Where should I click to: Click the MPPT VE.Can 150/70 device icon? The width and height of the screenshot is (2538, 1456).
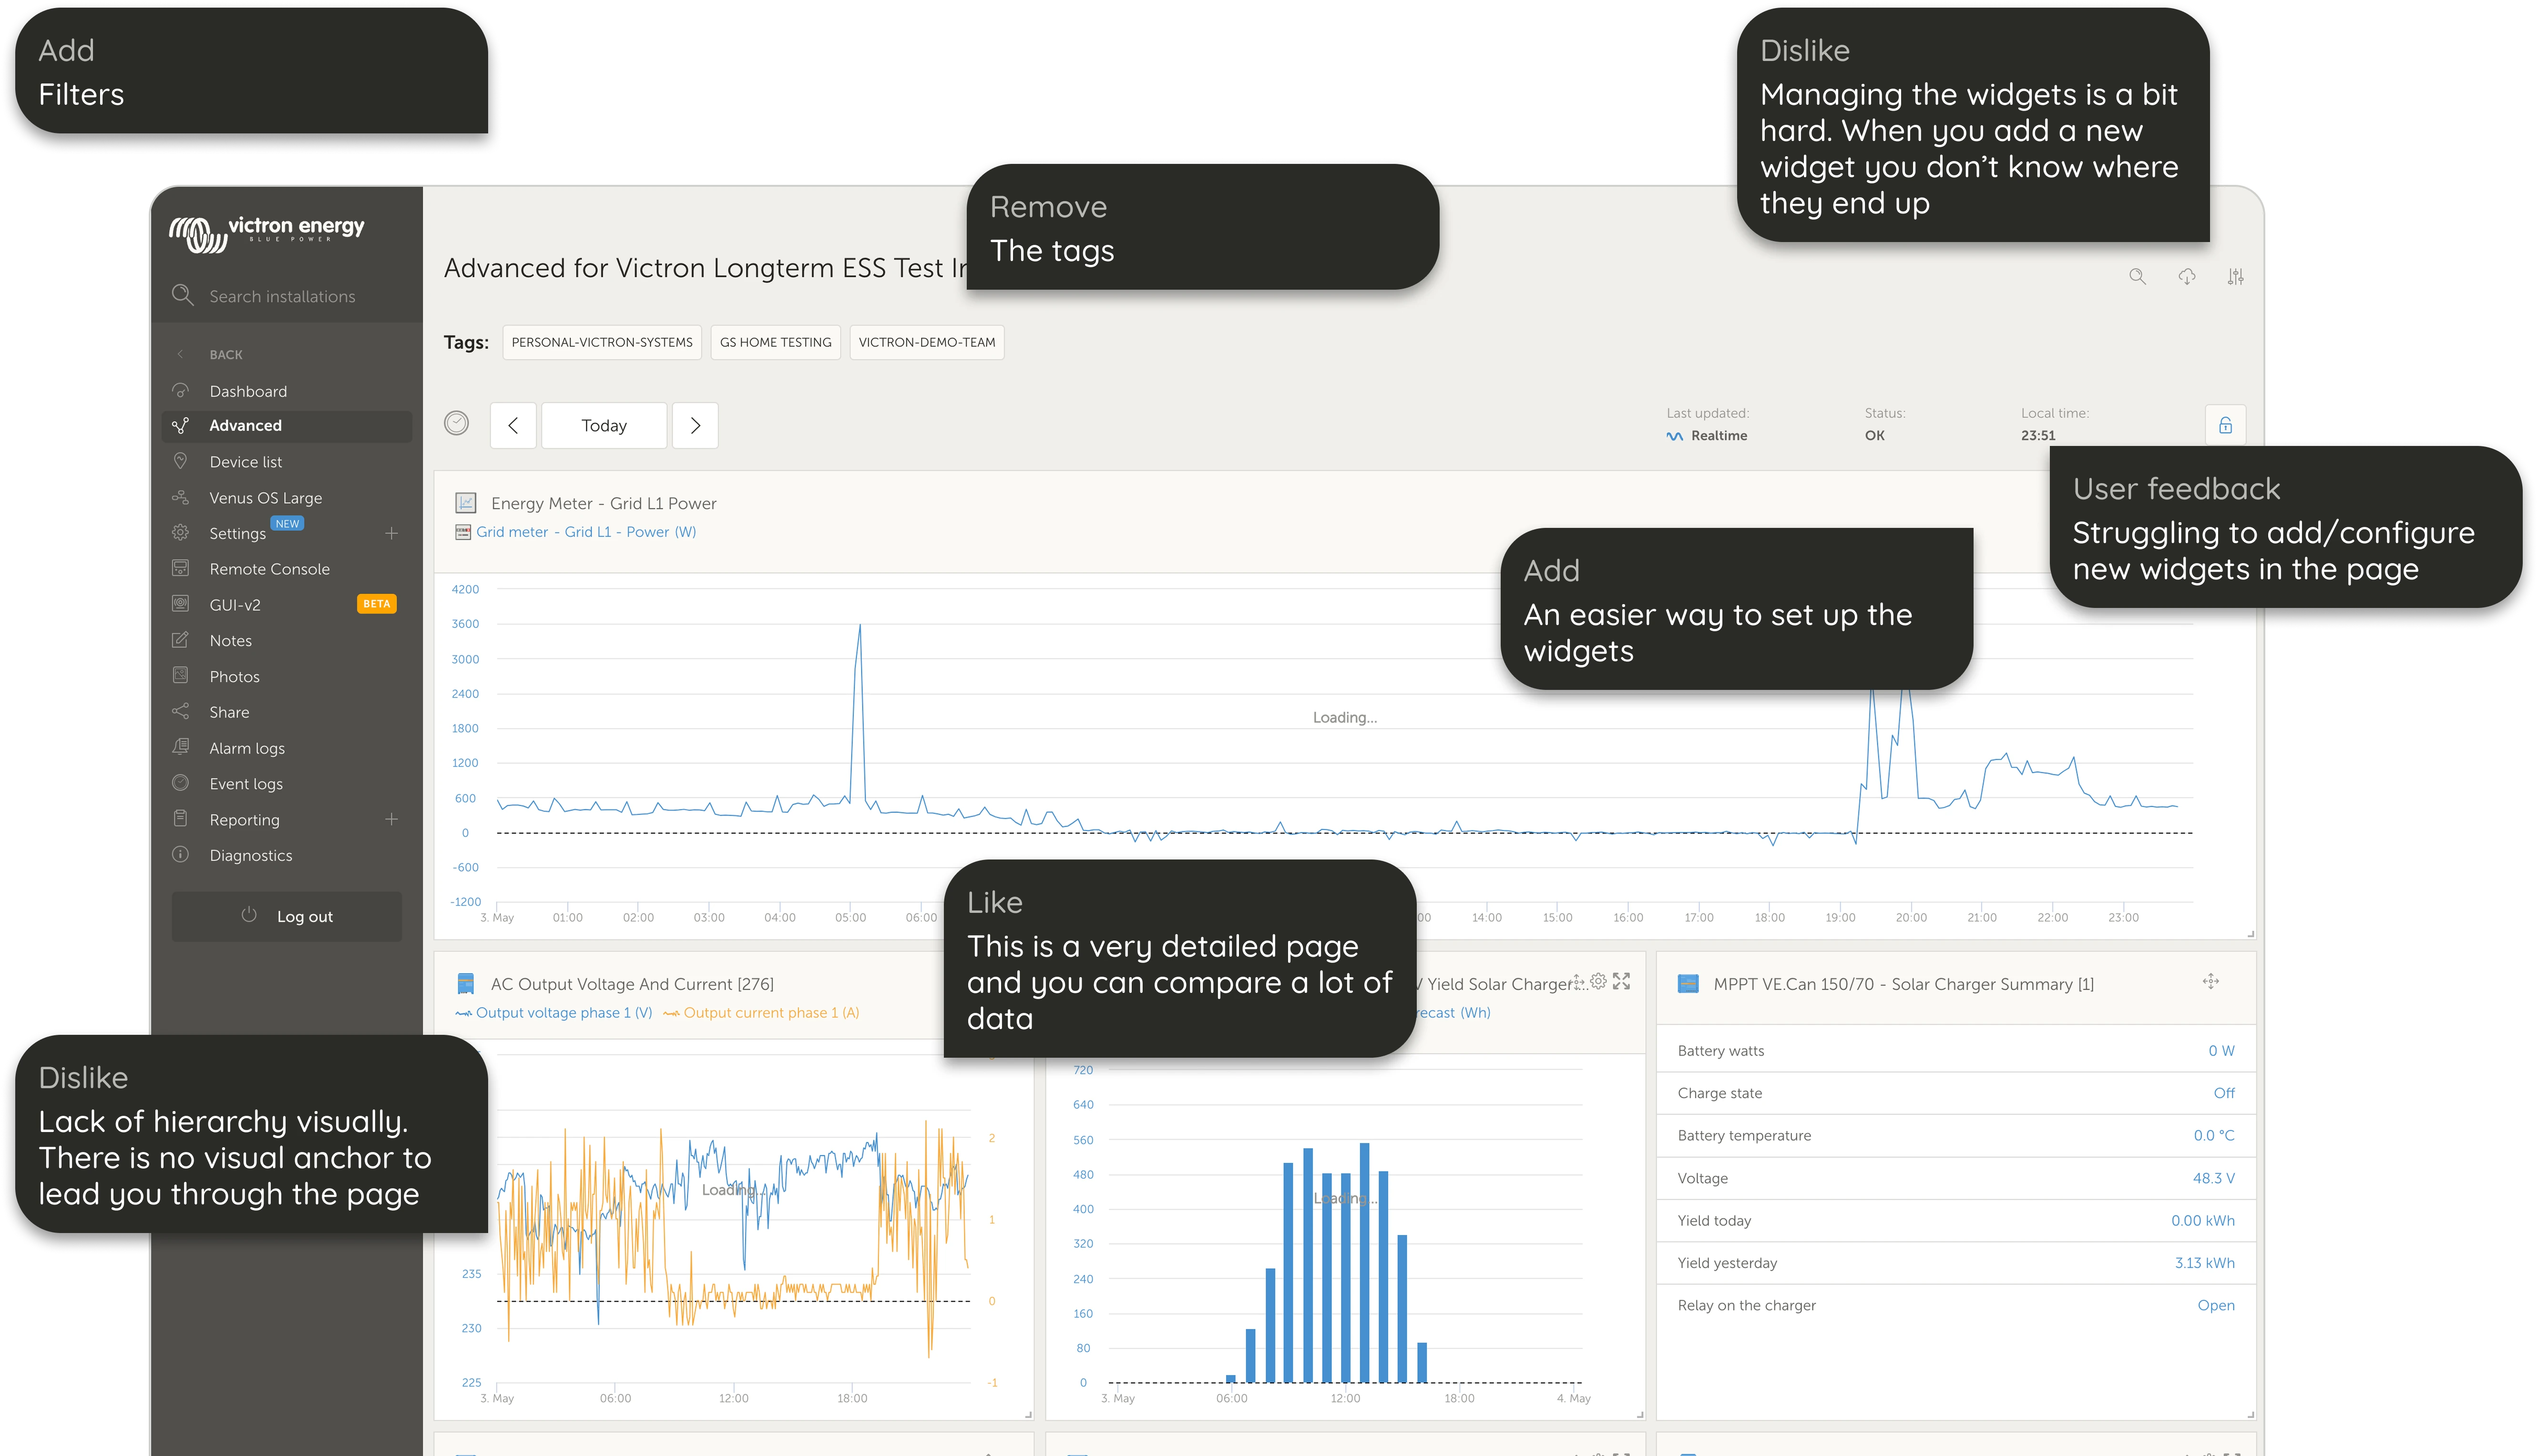coord(1689,984)
